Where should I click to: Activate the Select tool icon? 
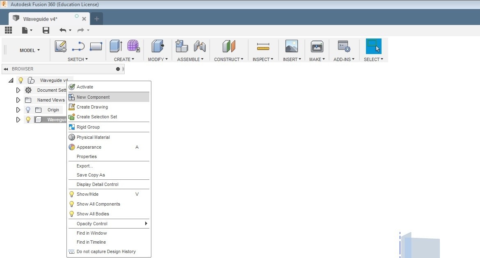tap(373, 46)
